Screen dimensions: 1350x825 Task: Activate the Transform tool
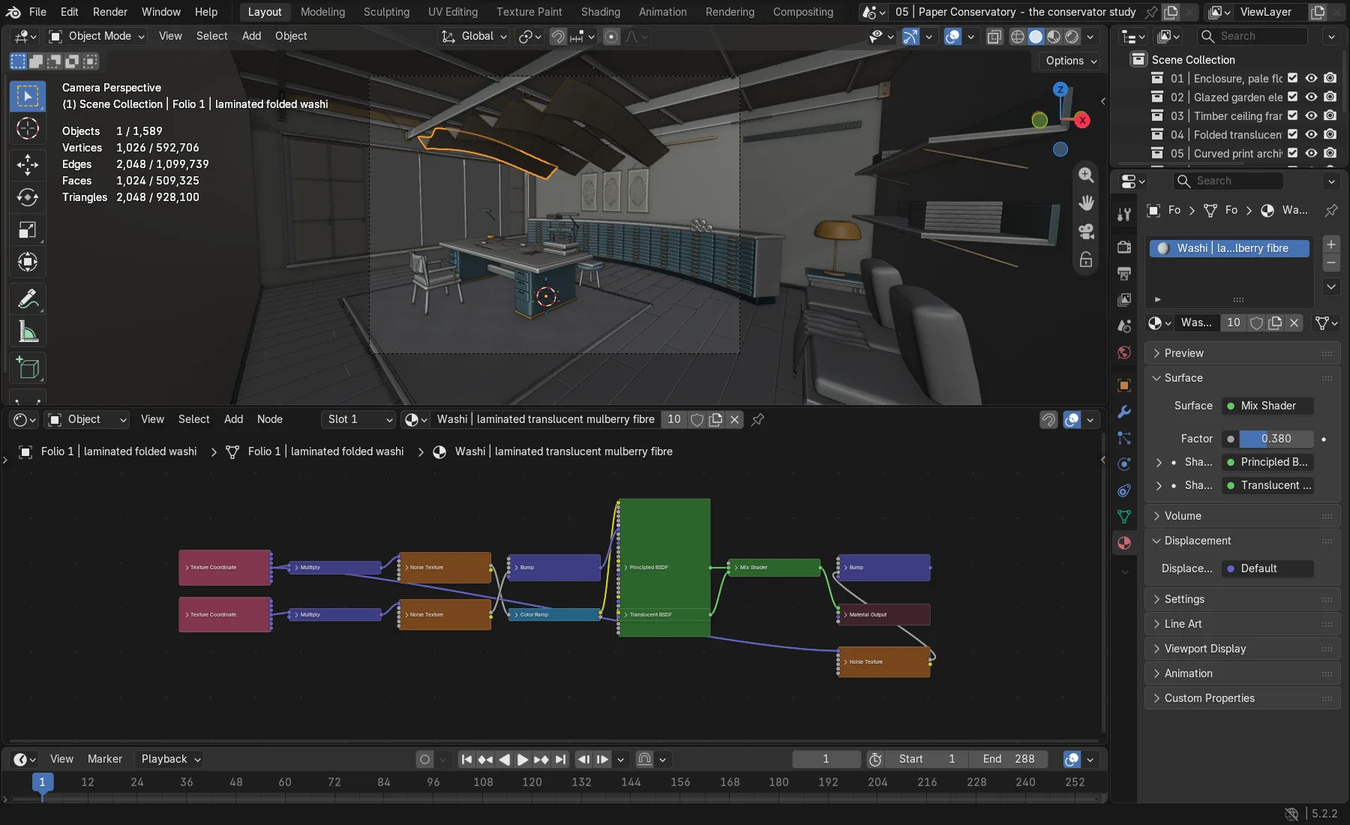[x=28, y=262]
